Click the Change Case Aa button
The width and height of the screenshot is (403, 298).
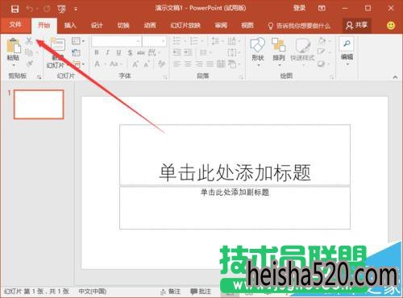point(114,64)
